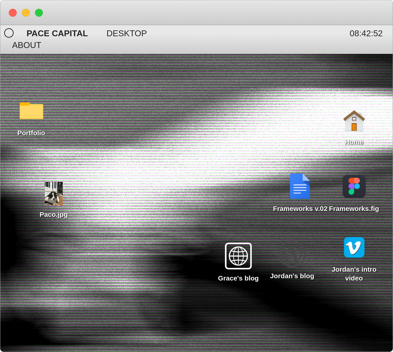Image resolution: width=393 pixels, height=352 pixels.
Task: Select the PACE CAPITAL menu item
Action: (57, 33)
